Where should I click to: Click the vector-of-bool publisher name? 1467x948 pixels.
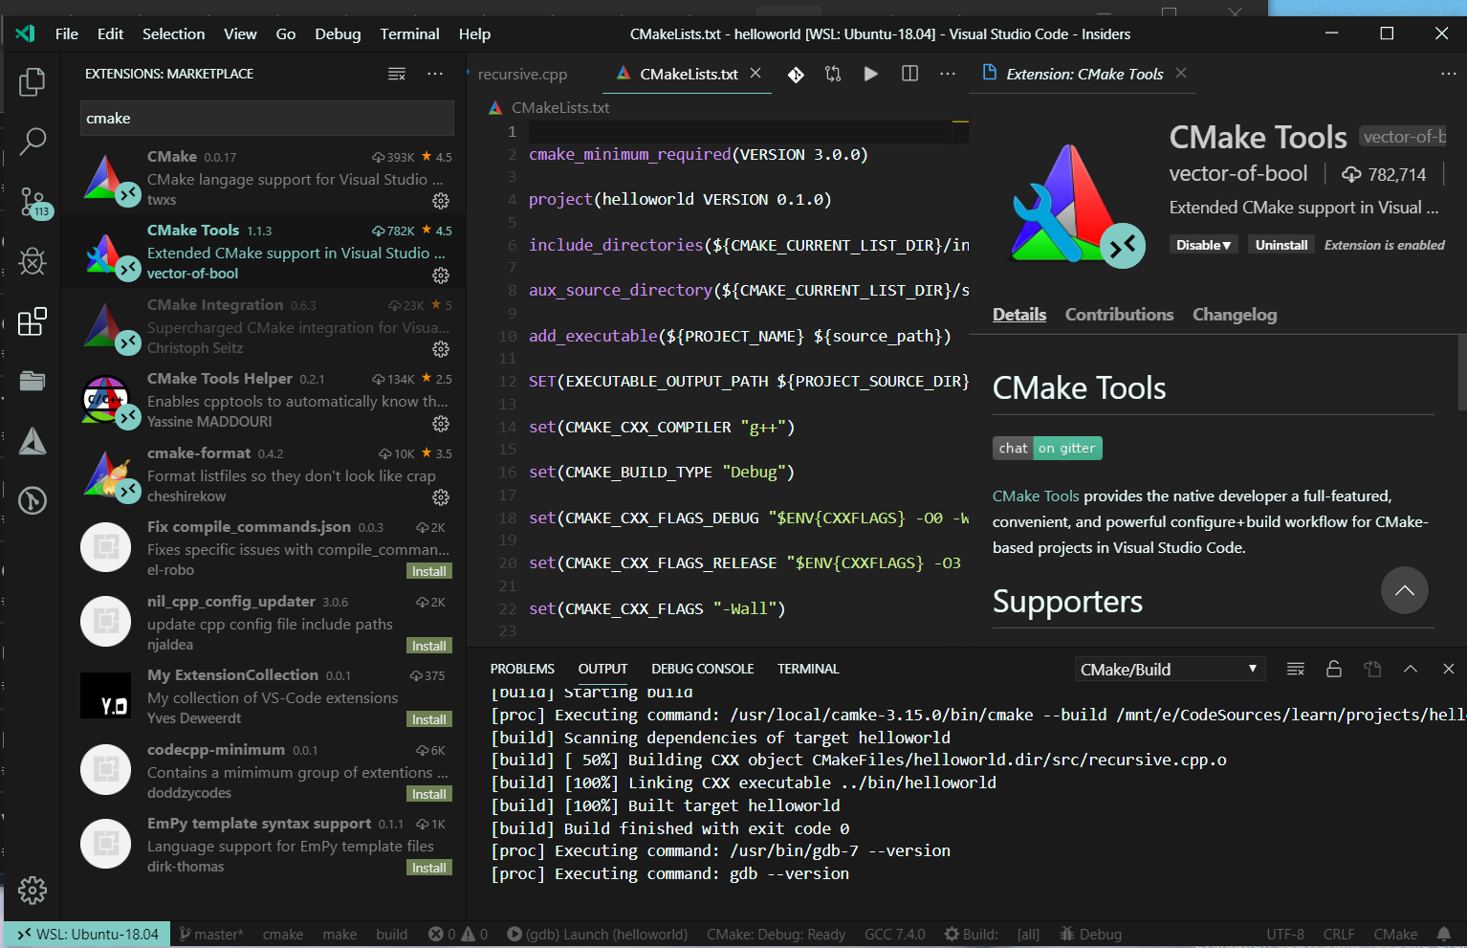click(x=1238, y=173)
